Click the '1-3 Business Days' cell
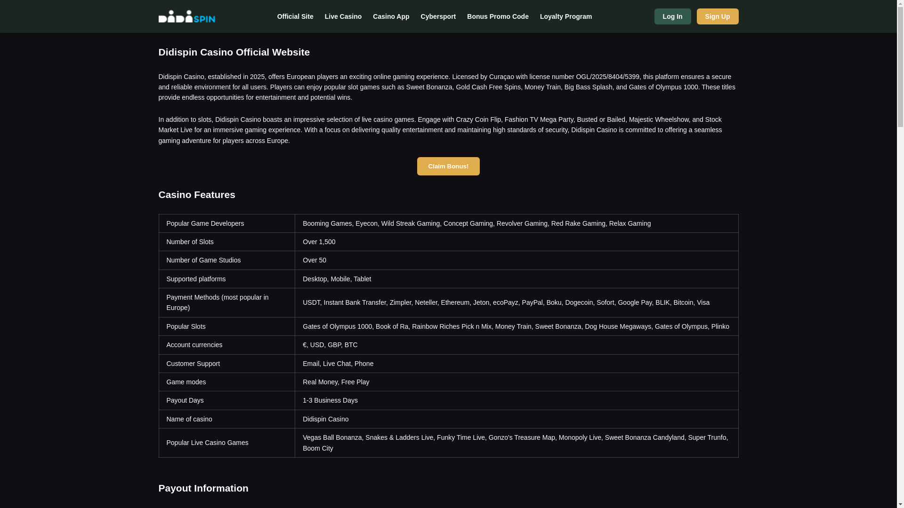 coord(517,400)
